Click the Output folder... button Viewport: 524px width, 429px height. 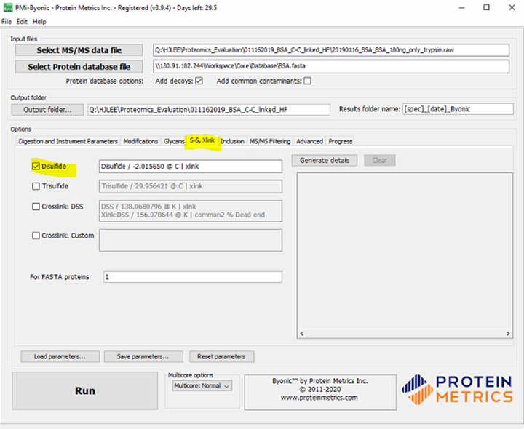[47, 110]
